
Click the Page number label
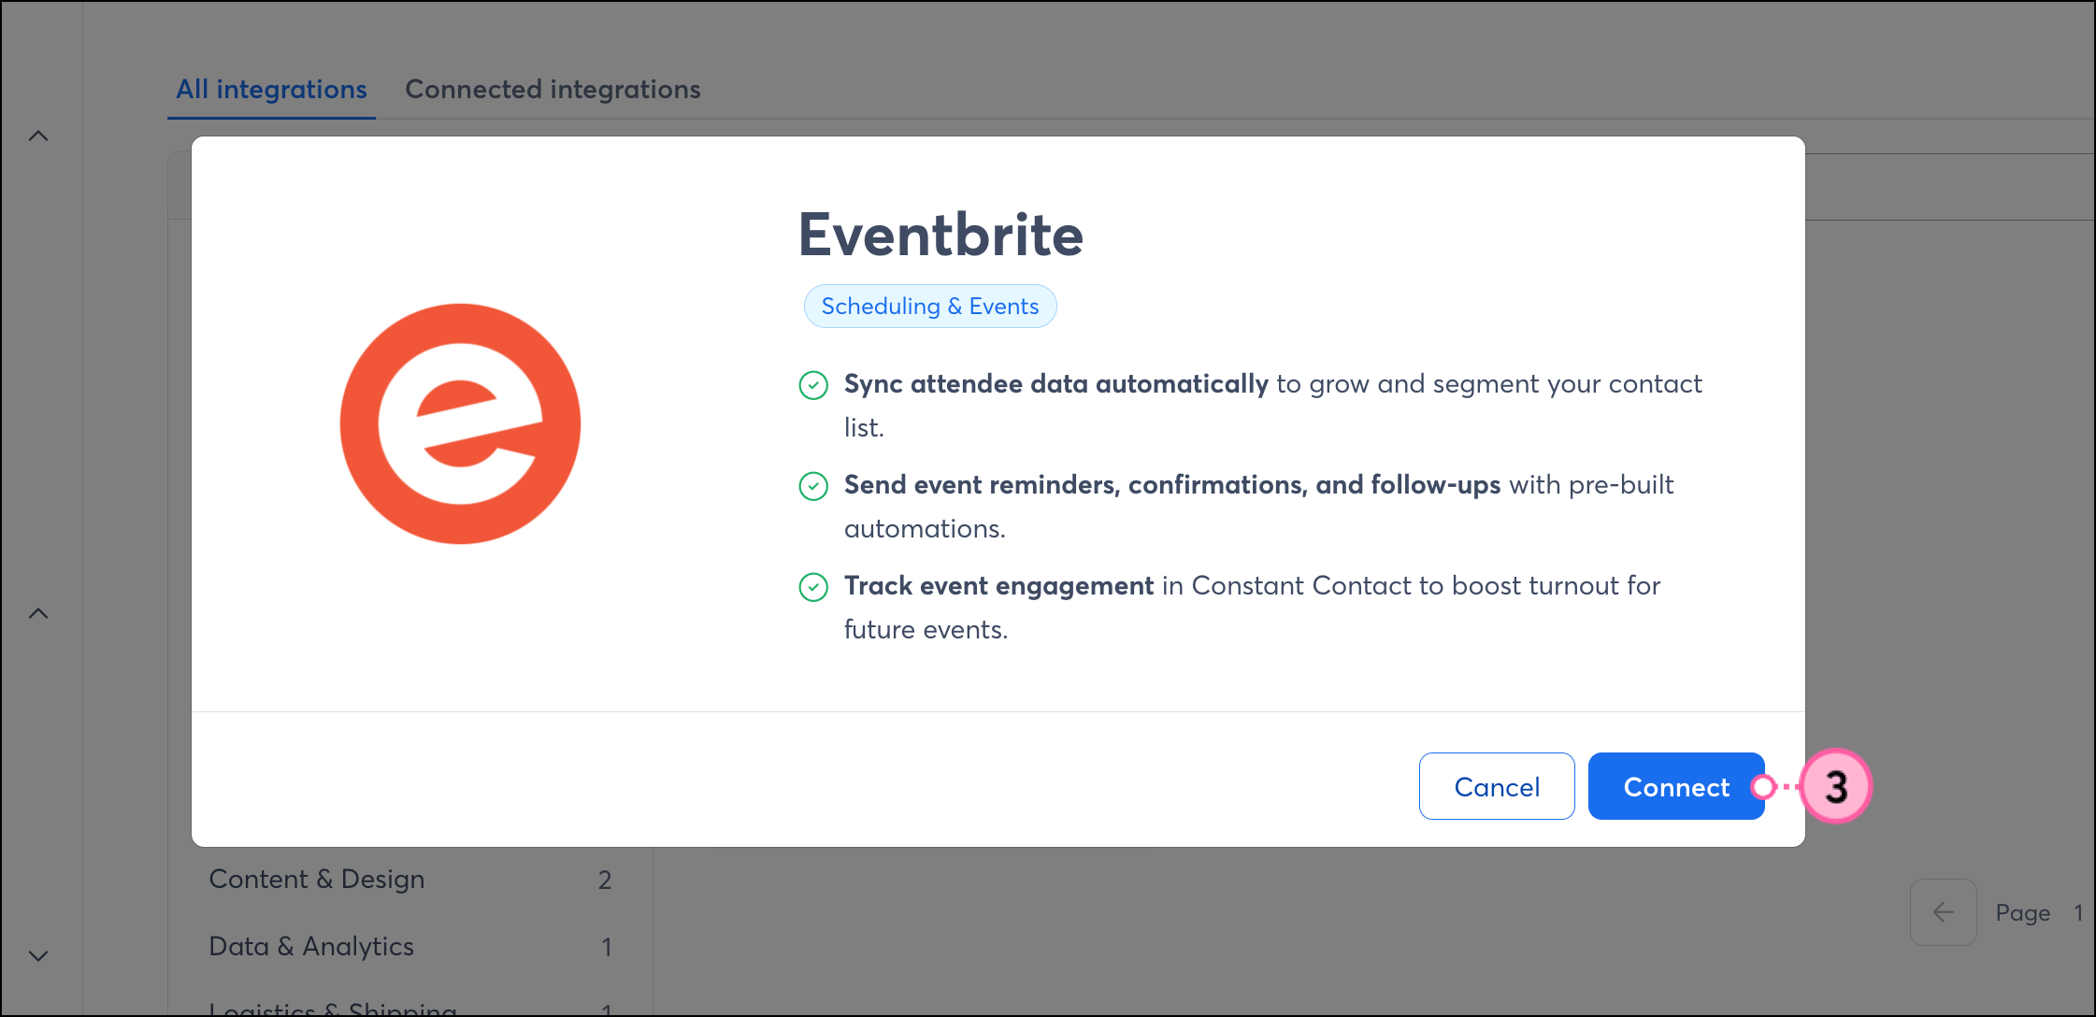2023,913
